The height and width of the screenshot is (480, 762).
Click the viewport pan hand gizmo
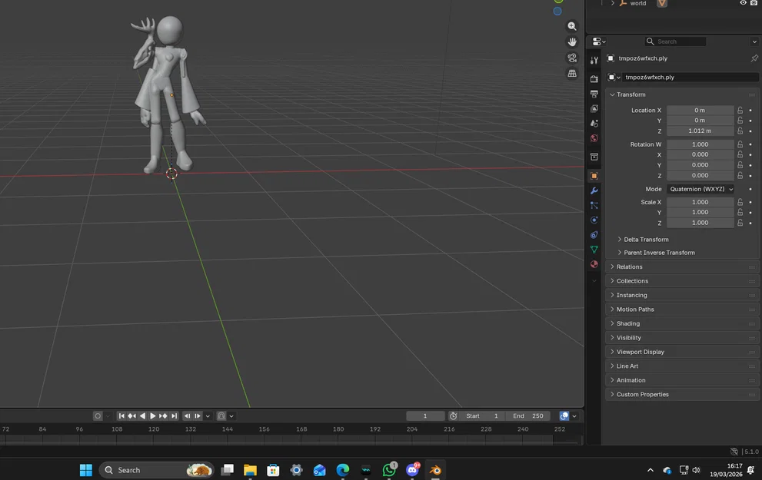click(572, 41)
